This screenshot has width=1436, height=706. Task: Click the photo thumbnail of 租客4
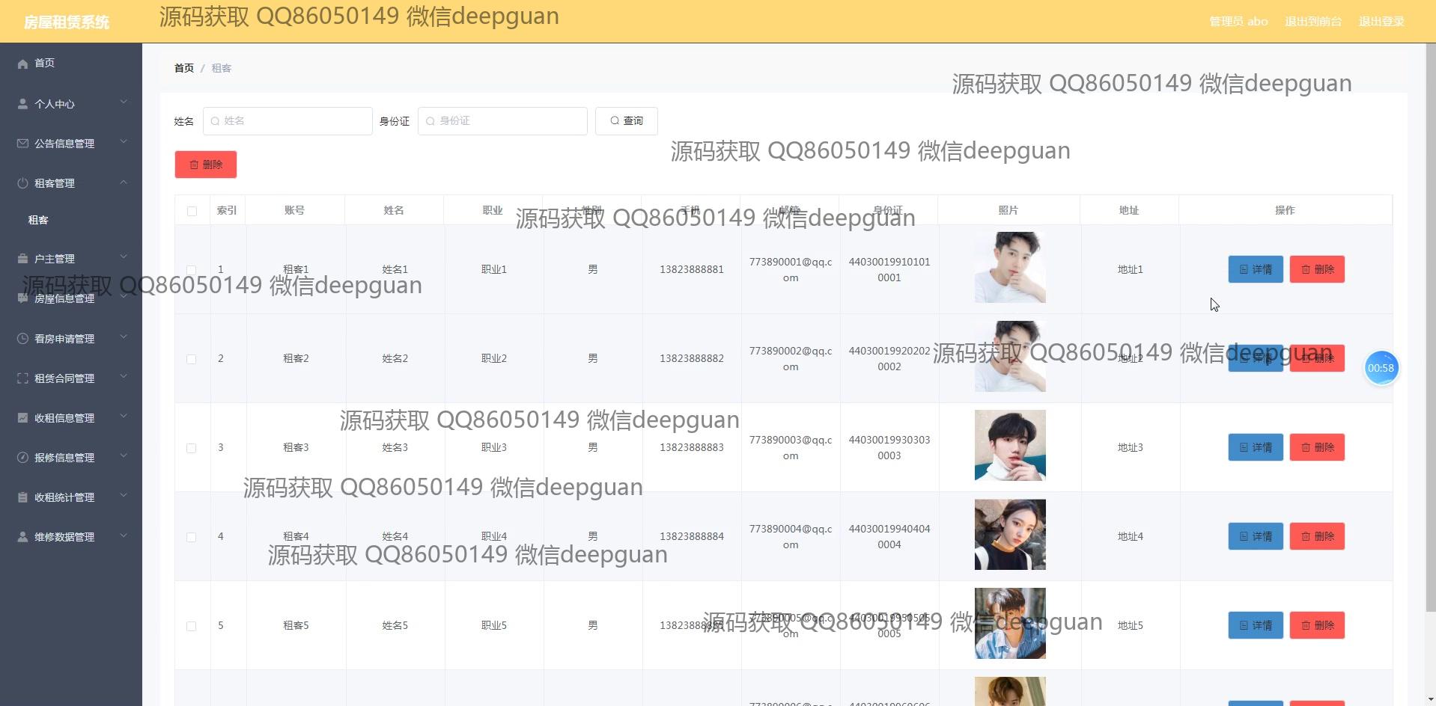(x=1010, y=535)
